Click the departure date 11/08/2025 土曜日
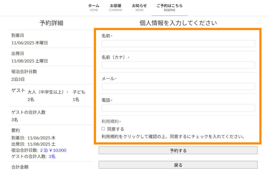The image size is (269, 172). (30, 61)
